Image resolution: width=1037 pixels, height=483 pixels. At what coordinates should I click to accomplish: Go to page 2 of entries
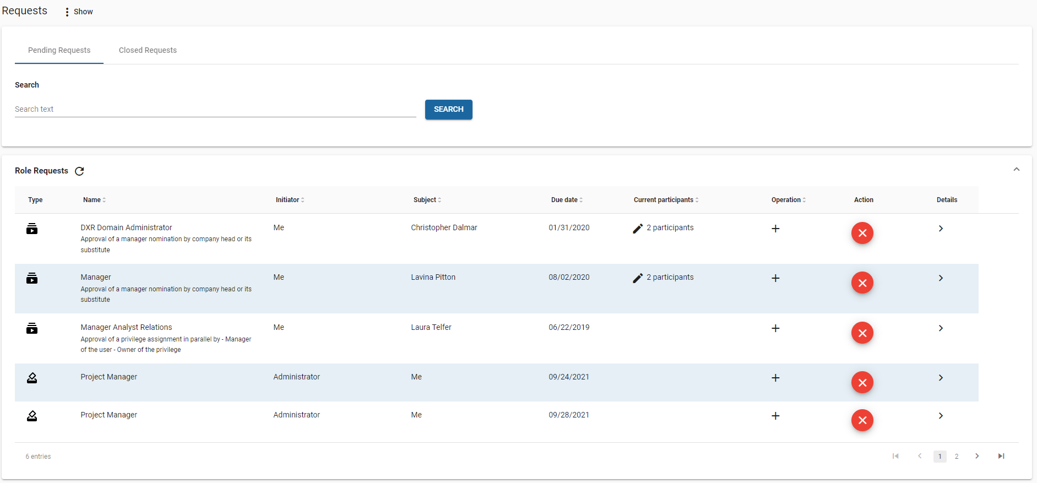point(957,456)
